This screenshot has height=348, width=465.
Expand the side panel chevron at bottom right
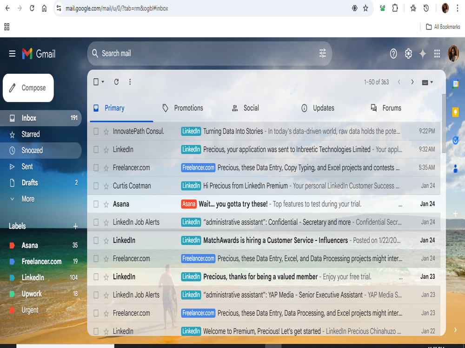click(x=455, y=329)
